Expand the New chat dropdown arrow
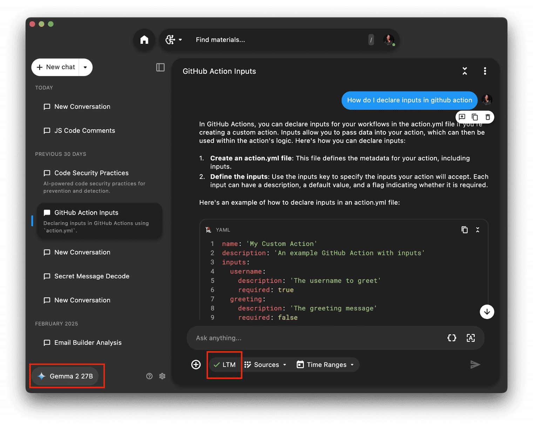 point(85,67)
